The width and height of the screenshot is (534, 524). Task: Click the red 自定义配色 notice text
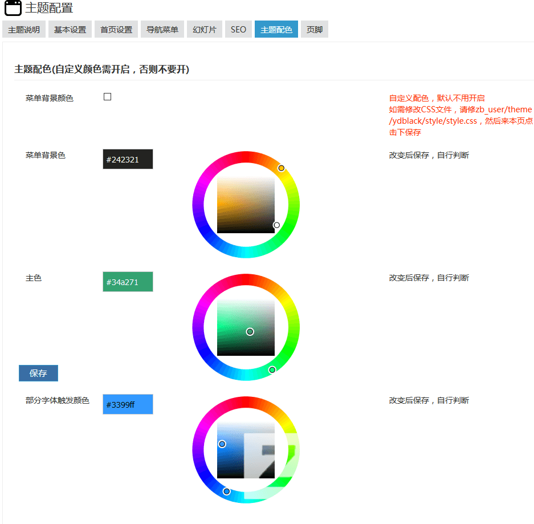pos(461,115)
